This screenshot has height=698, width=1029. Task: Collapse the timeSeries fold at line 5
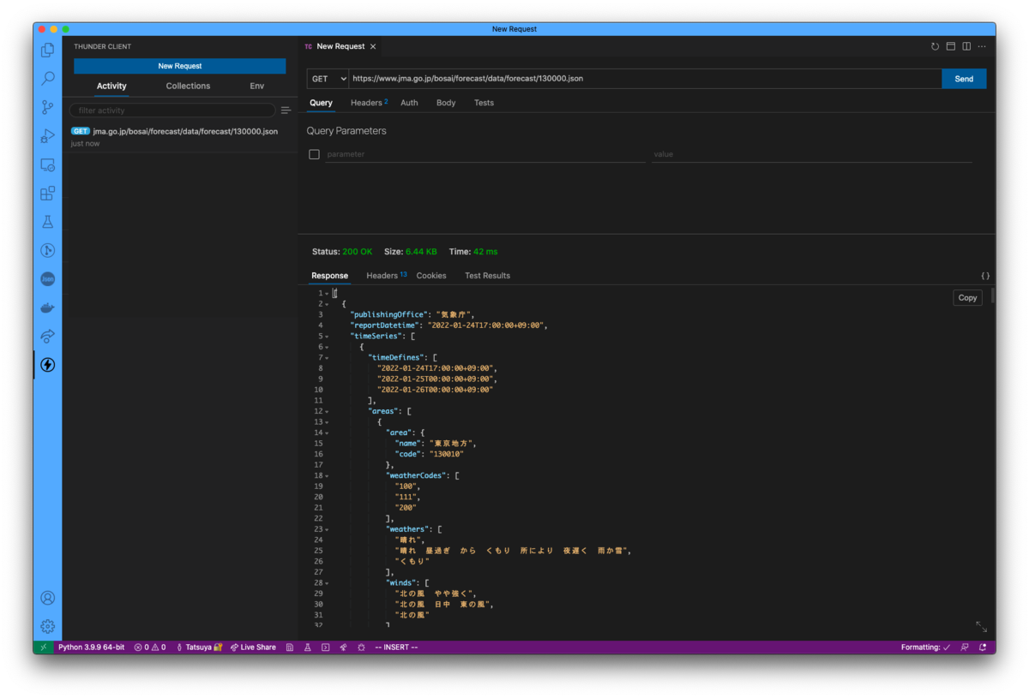pyautogui.click(x=327, y=337)
